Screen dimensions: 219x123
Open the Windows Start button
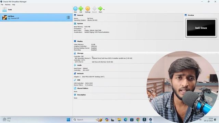(x=68, y=120)
